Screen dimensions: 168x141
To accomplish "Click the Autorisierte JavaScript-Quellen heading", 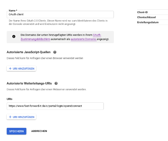I will (x=29, y=52).
